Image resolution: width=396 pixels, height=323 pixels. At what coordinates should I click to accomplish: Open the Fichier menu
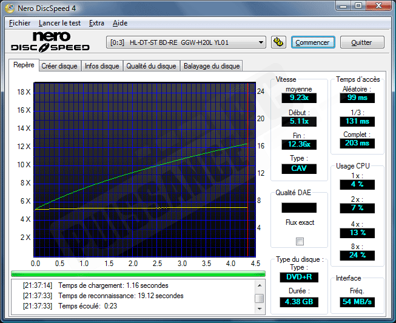pyautogui.click(x=19, y=23)
